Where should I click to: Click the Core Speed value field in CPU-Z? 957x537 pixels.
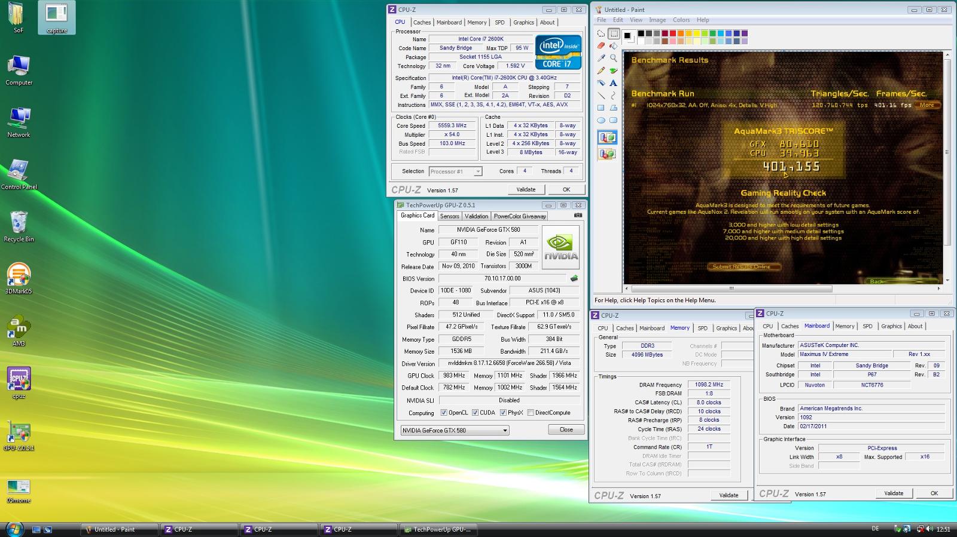tap(452, 125)
